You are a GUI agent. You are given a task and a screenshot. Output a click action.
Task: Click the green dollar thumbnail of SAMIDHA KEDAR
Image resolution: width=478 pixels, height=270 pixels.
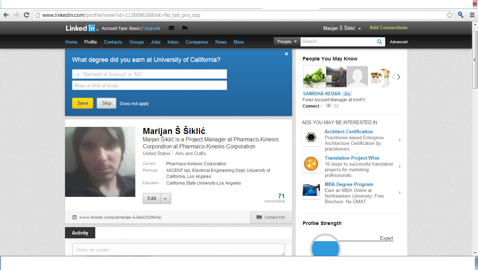(314, 77)
